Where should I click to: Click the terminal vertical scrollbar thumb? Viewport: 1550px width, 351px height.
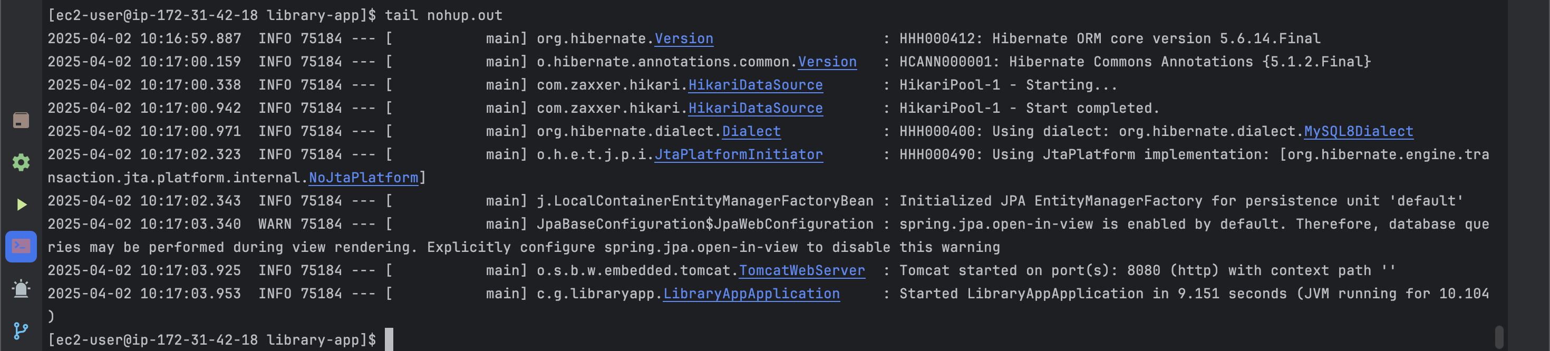(1499, 337)
